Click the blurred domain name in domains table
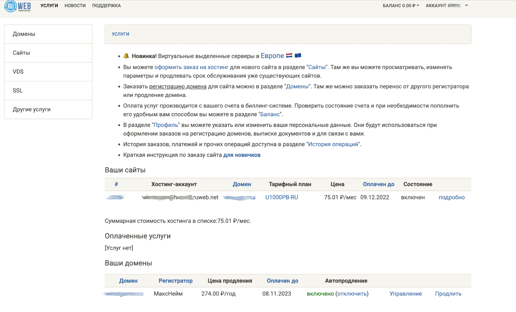 coord(124,294)
